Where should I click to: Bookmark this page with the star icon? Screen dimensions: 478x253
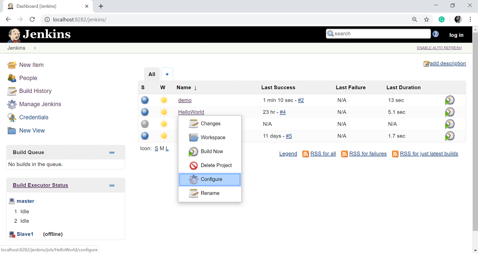coord(426,20)
